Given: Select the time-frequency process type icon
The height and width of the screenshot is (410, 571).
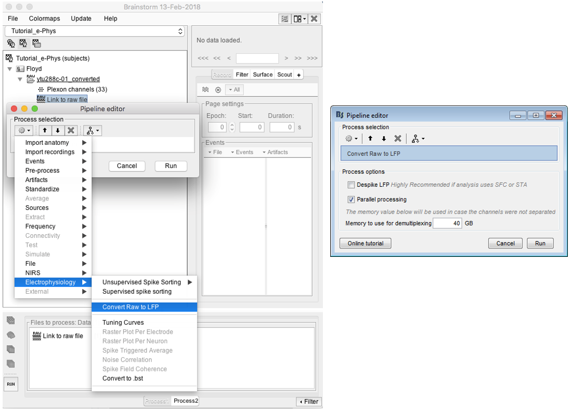Looking at the screenshot, I should 11,349.
